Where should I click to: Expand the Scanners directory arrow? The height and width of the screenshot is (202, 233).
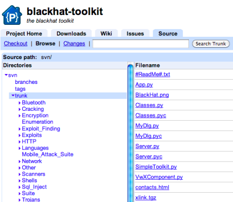click(20, 174)
